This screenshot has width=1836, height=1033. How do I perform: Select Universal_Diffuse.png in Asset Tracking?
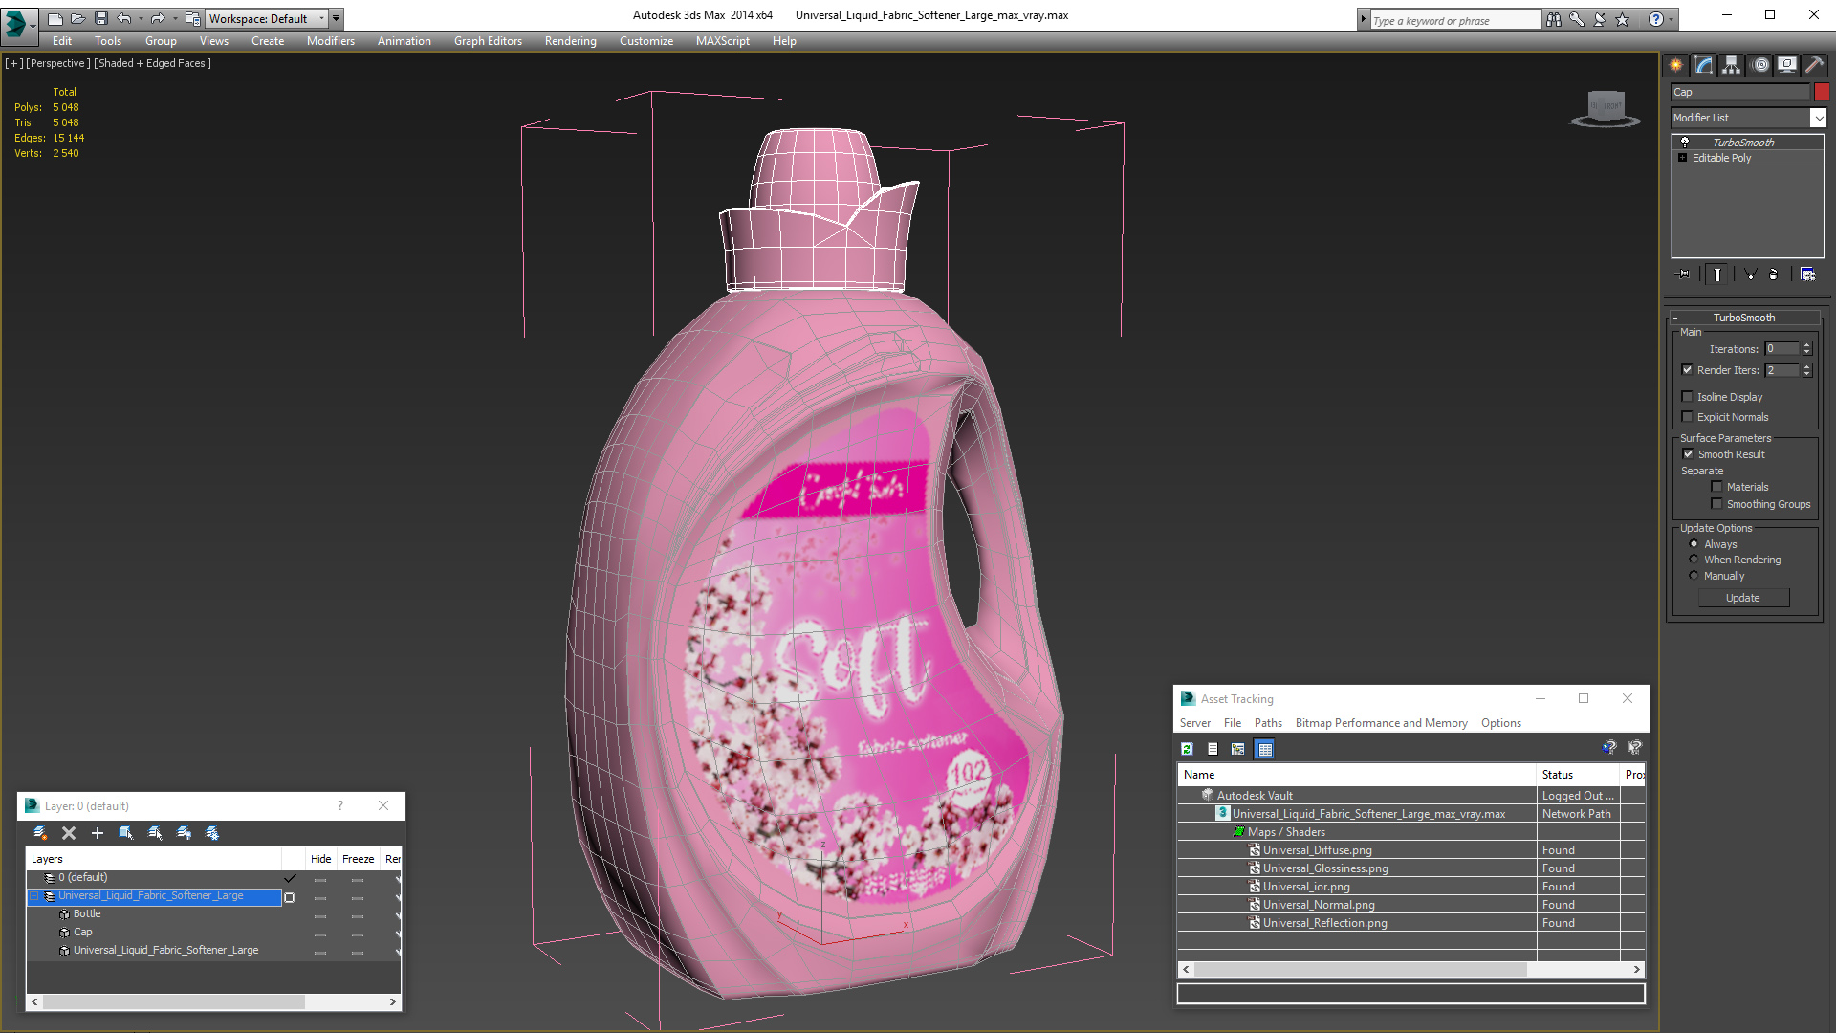(x=1317, y=850)
